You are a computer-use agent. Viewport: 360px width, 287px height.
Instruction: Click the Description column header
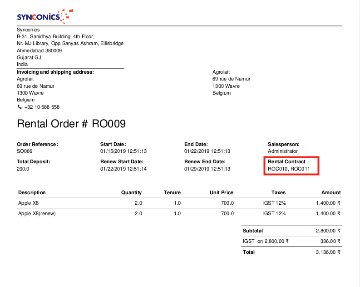tap(32, 192)
